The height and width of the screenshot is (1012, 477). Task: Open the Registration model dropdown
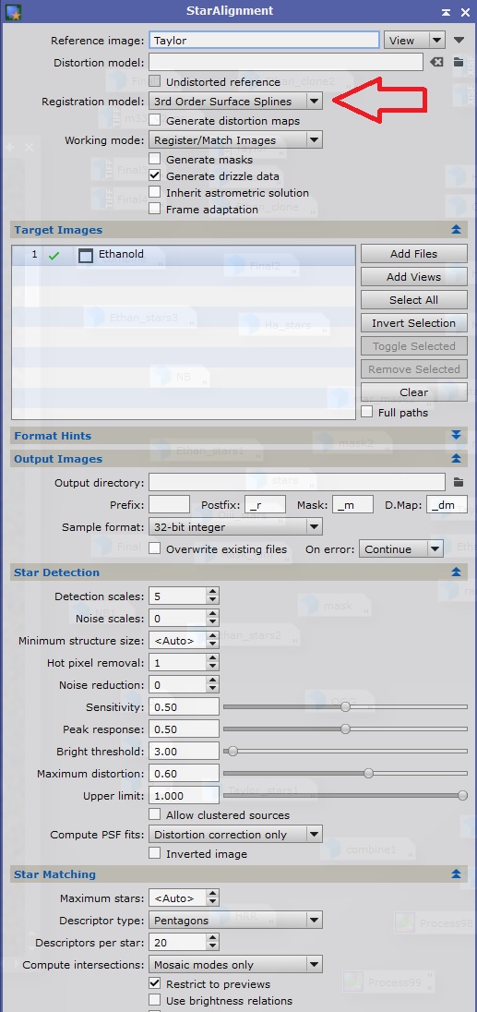point(235,102)
